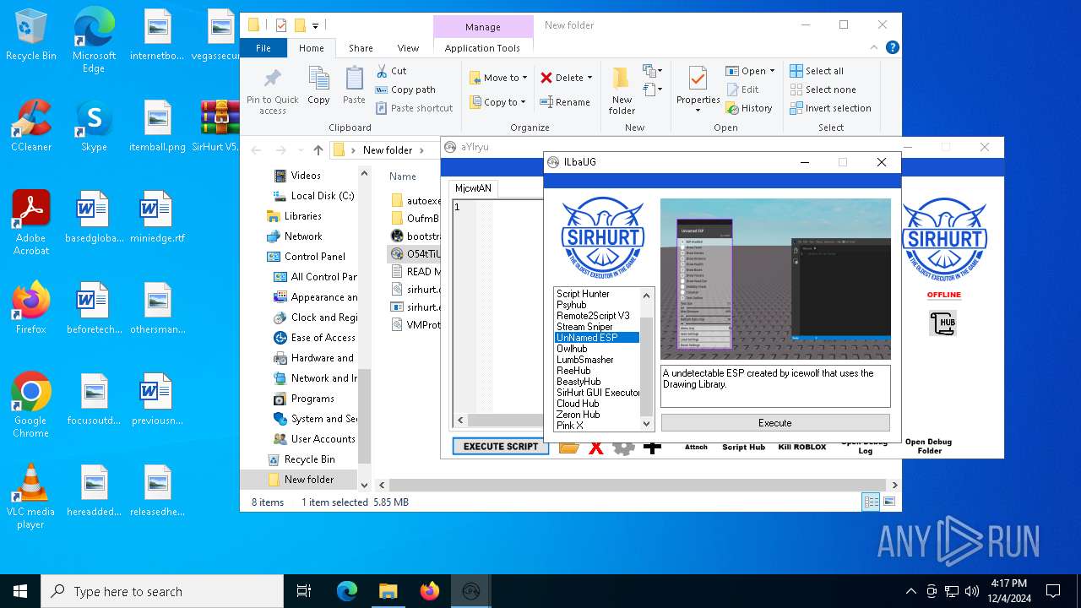Click Pin to Quick access

[273, 91]
